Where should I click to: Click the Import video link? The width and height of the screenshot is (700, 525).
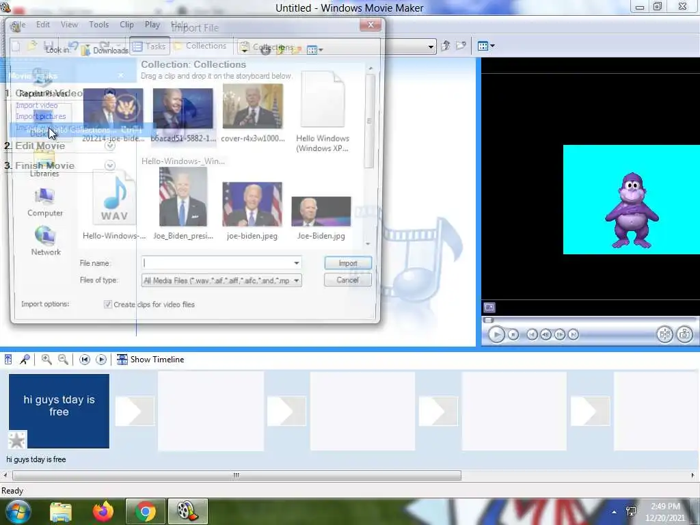coord(37,105)
